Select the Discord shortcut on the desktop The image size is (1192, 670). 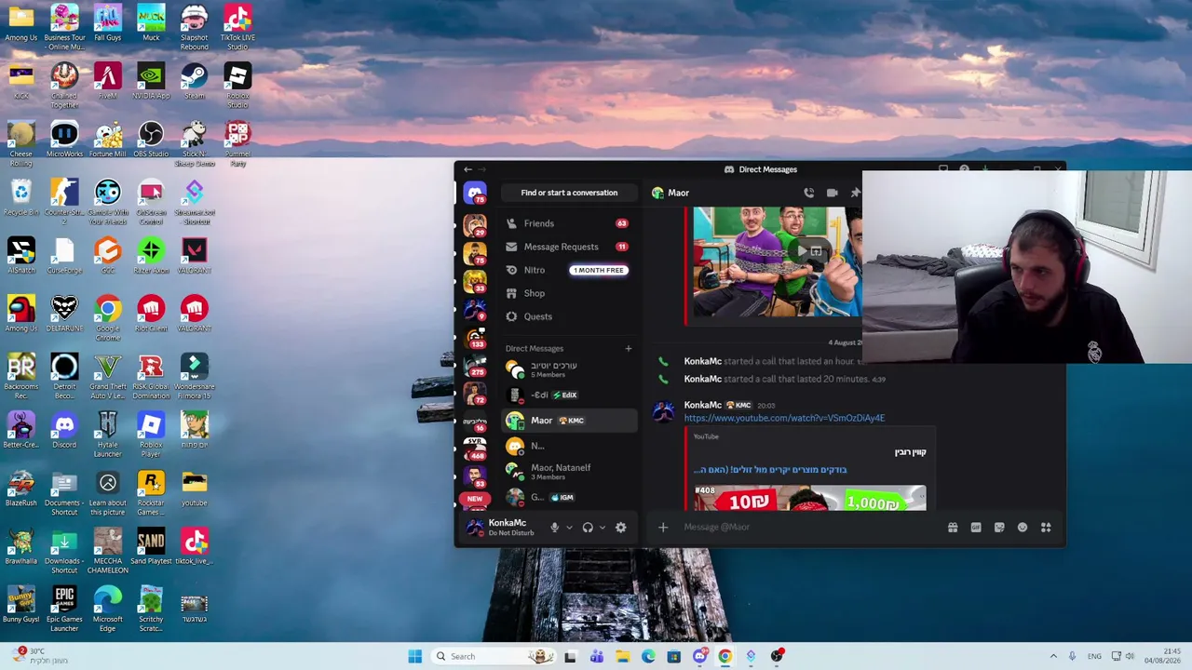pyautogui.click(x=64, y=430)
